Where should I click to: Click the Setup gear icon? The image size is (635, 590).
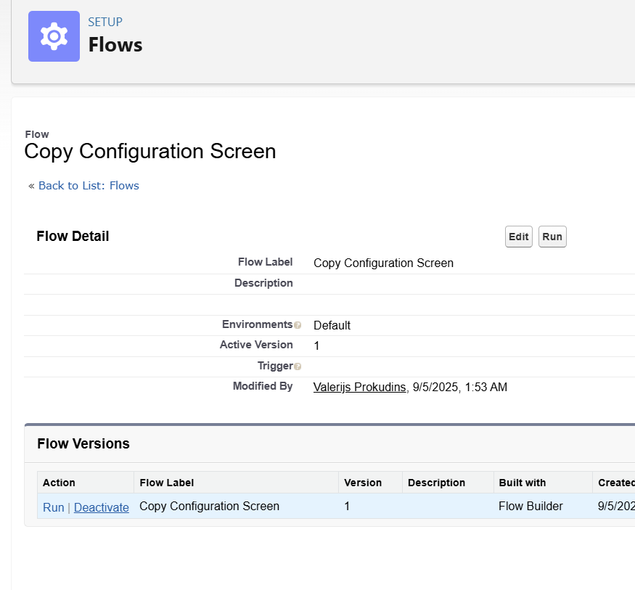coord(54,36)
